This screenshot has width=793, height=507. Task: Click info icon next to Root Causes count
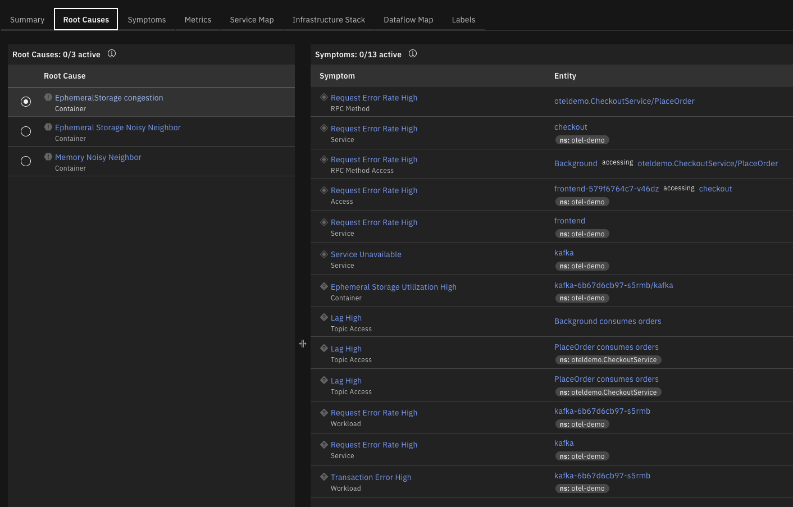point(112,54)
